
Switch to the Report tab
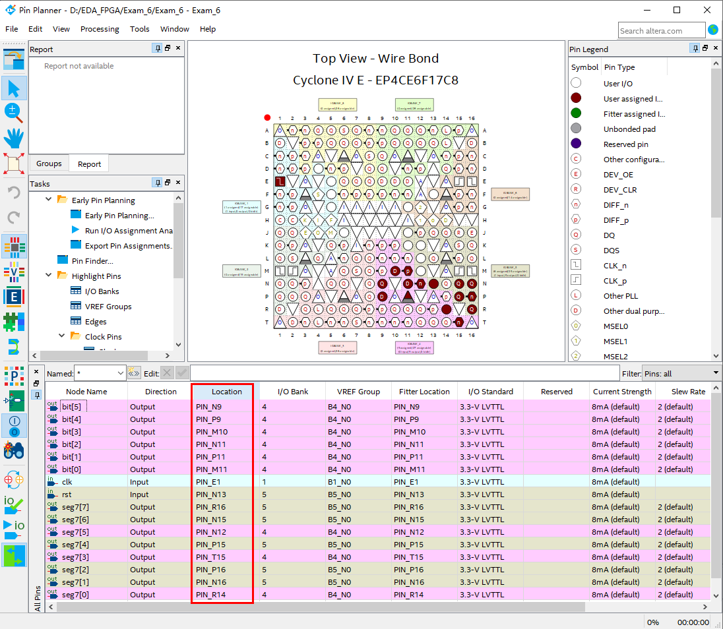pyautogui.click(x=89, y=164)
